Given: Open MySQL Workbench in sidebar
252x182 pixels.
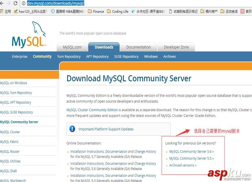Looking at the screenshot, I should tap(13, 180).
